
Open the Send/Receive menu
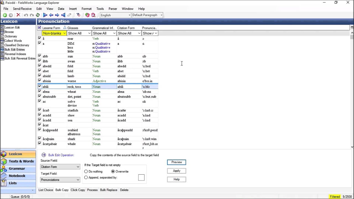pyautogui.click(x=22, y=9)
